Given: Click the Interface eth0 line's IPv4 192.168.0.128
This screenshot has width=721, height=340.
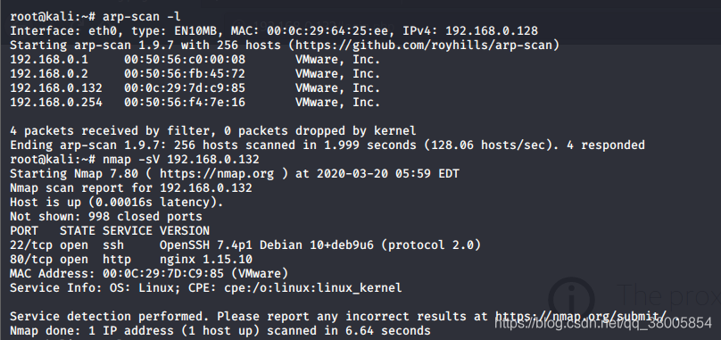Looking at the screenshot, I should click(x=470, y=31).
